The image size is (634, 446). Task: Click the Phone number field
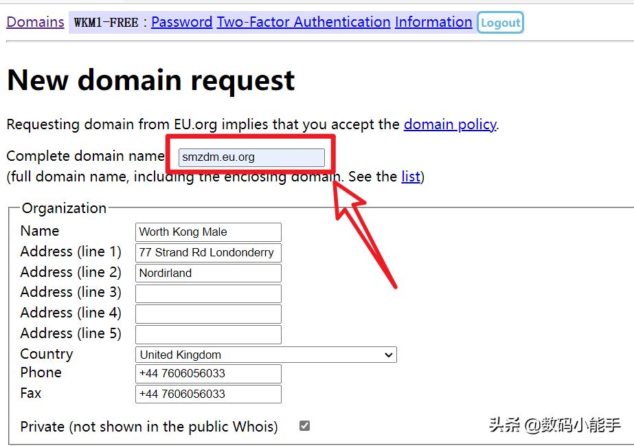(x=208, y=373)
